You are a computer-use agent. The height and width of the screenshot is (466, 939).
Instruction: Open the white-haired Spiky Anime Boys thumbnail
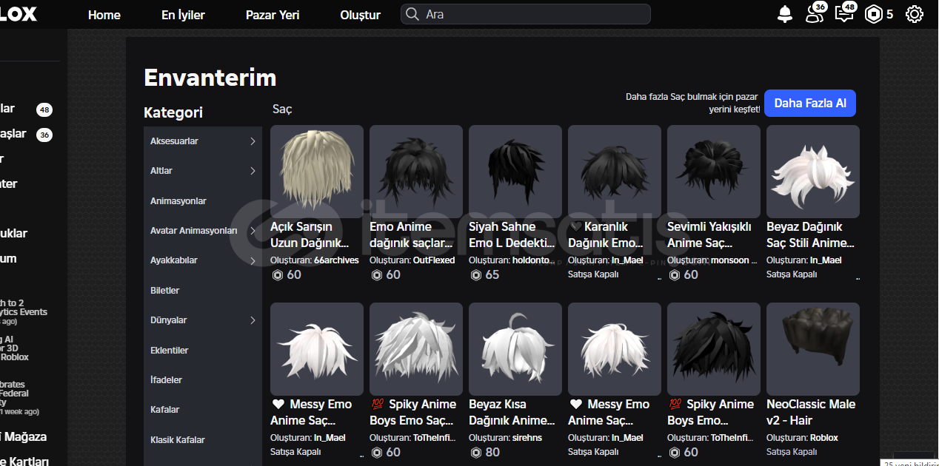pyautogui.click(x=416, y=349)
